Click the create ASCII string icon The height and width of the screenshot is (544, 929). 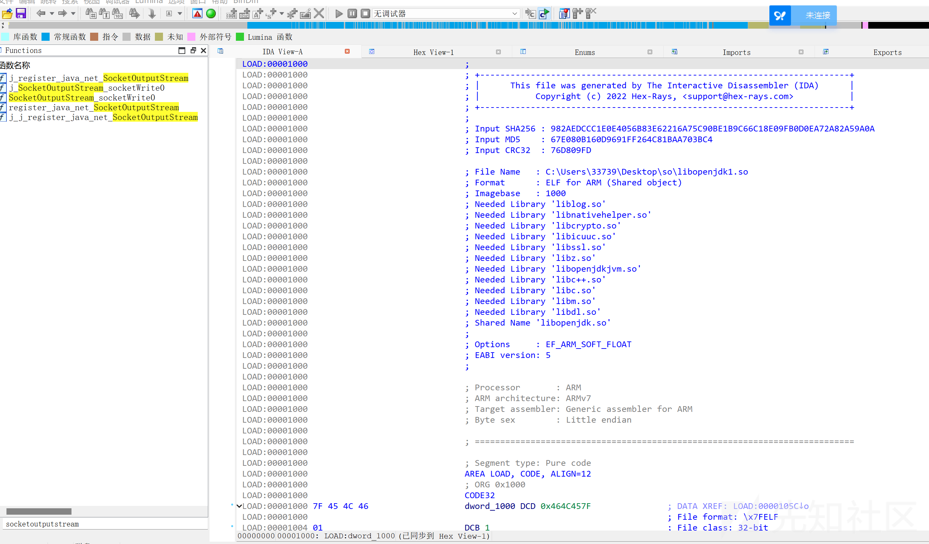click(258, 14)
